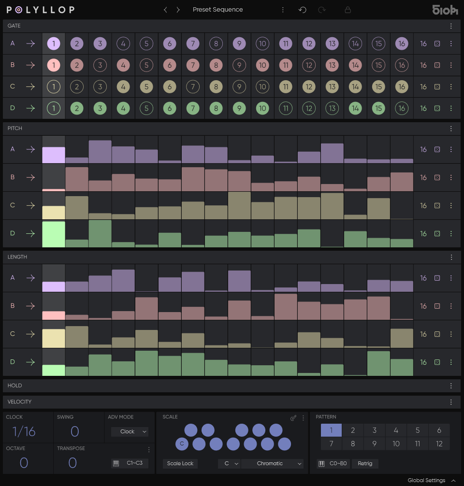Click the Scale edit pencil icon
The height and width of the screenshot is (486, 464).
(x=293, y=418)
